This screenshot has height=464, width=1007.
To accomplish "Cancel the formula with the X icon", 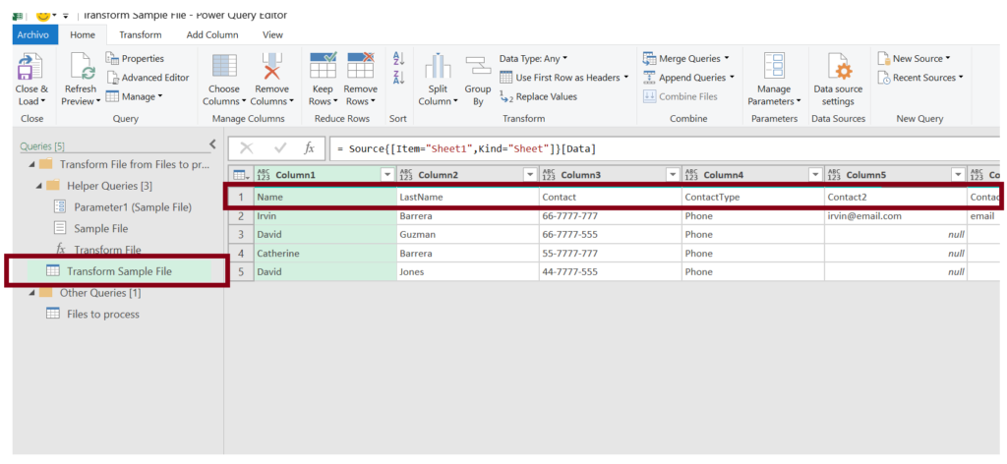I will click(x=246, y=148).
